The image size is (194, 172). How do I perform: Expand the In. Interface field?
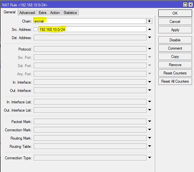tap(149, 82)
